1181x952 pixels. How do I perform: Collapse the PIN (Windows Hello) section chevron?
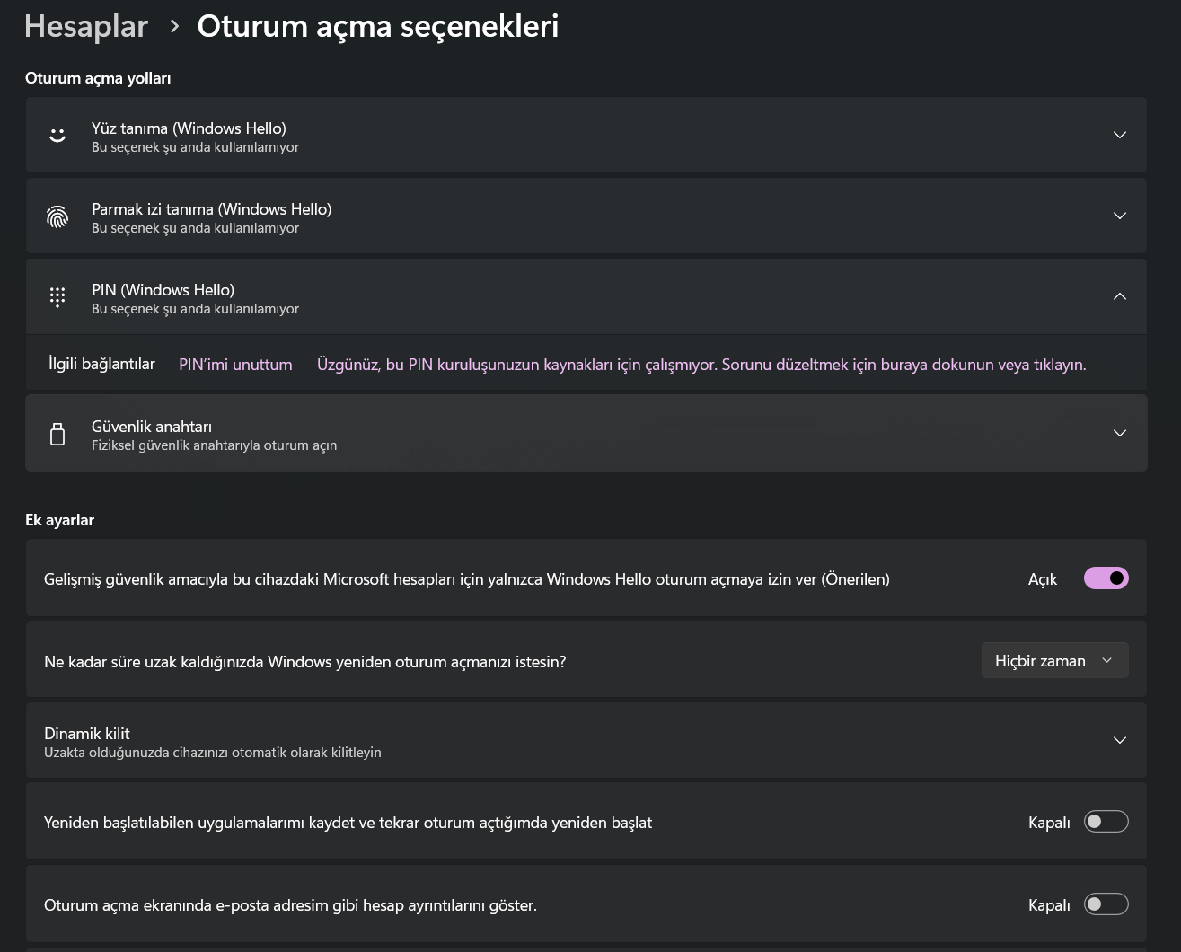click(1120, 296)
